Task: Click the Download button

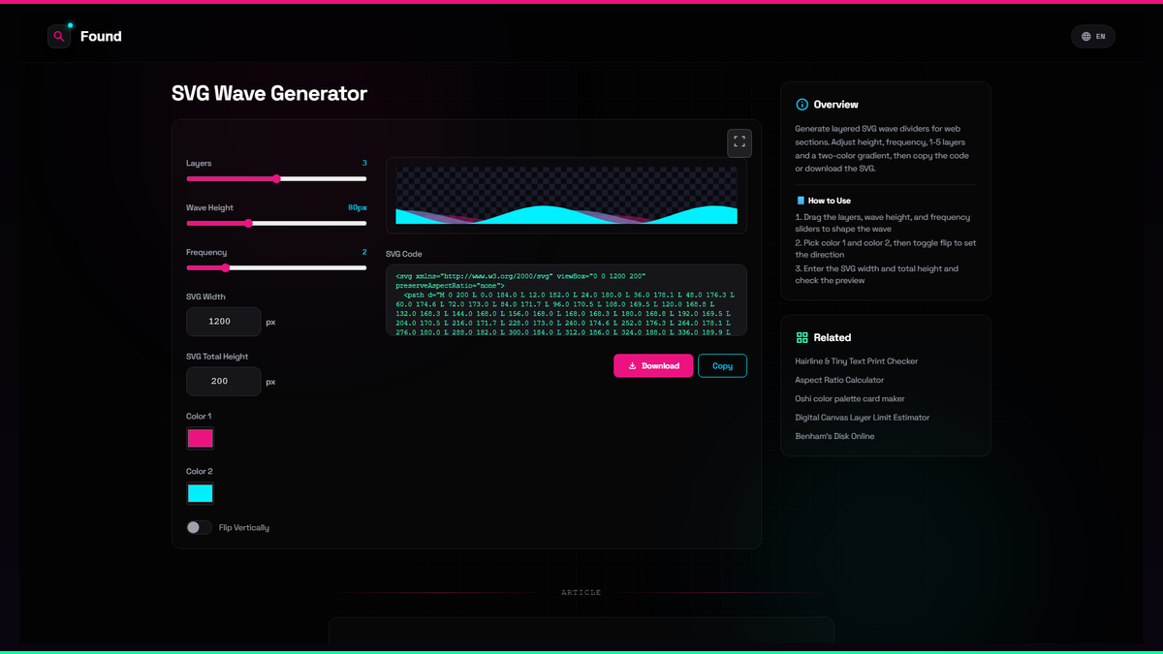Action: pyautogui.click(x=653, y=365)
